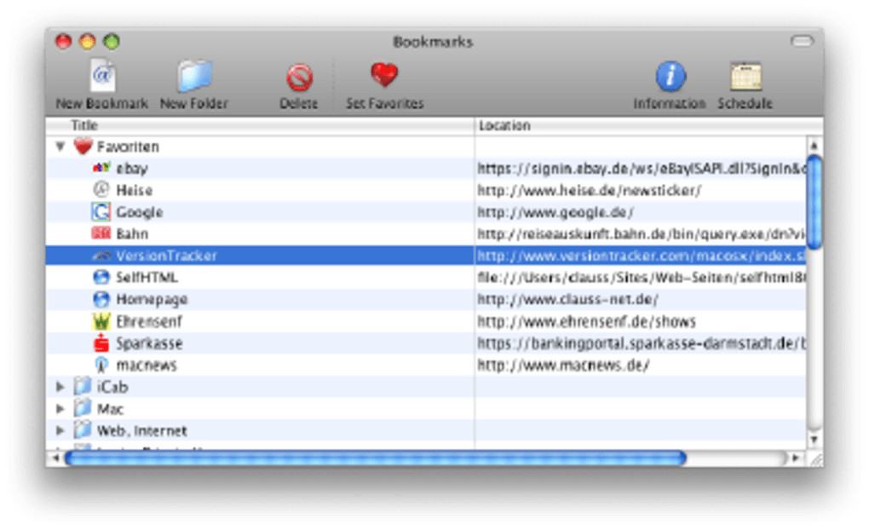Click the horizontal scrollbar thumb
The width and height of the screenshot is (869, 530).
coord(376,458)
